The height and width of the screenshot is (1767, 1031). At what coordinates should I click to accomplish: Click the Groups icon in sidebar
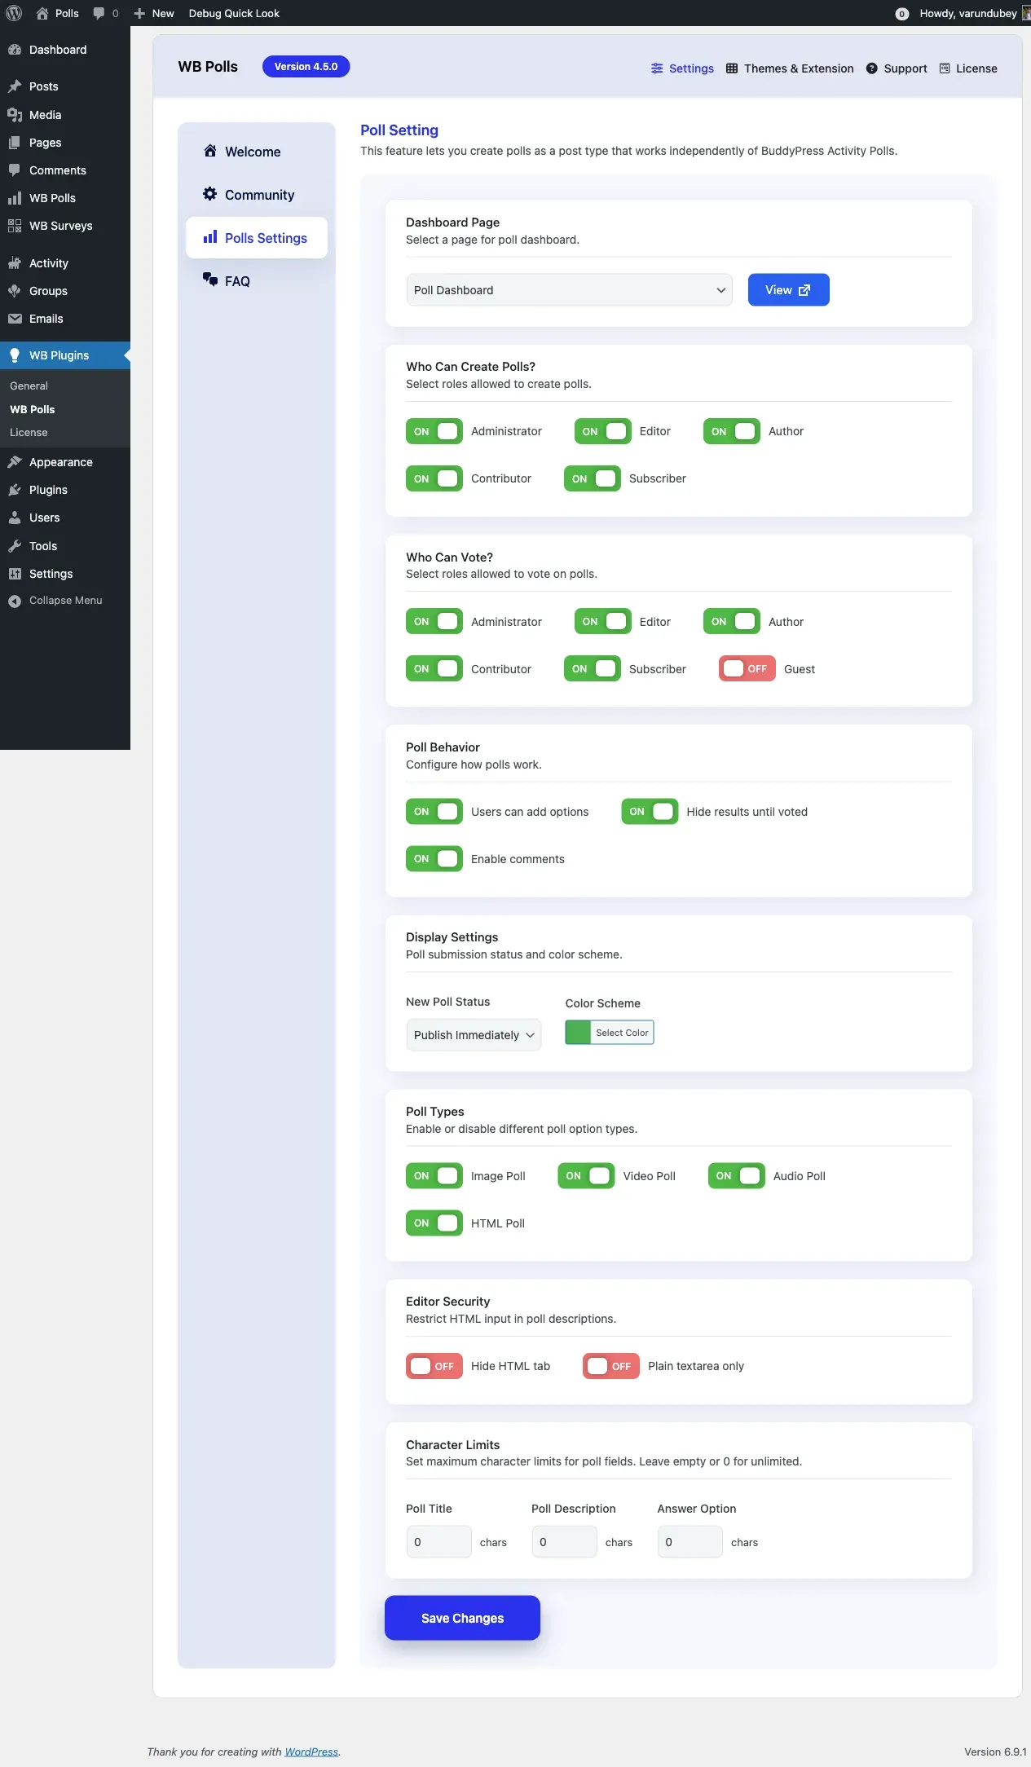pyautogui.click(x=15, y=291)
